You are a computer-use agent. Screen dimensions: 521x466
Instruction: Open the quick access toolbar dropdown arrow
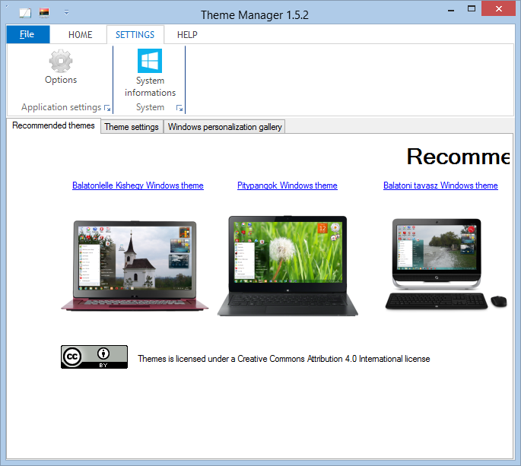[x=66, y=13]
